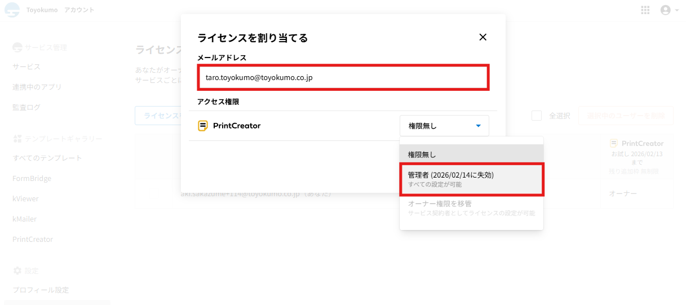Open the apps grid launcher icon
The height and width of the screenshot is (305, 686).
point(645,10)
